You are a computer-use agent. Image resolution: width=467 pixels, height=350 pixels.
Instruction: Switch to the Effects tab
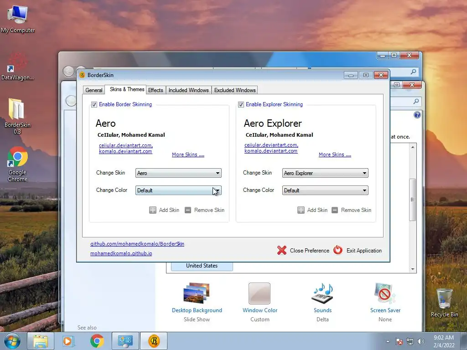(x=156, y=90)
